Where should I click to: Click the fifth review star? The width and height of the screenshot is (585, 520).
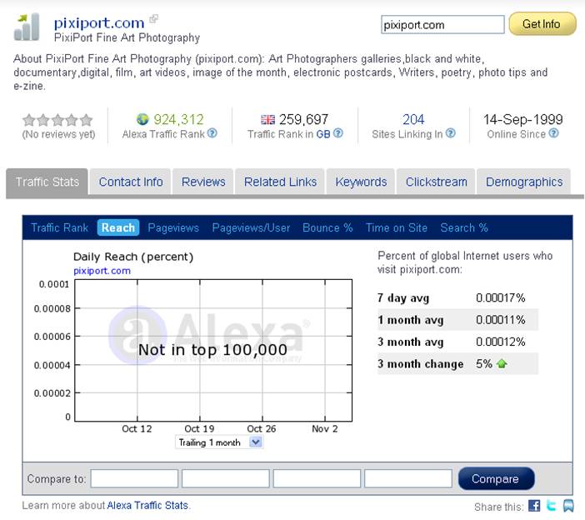coord(86,120)
